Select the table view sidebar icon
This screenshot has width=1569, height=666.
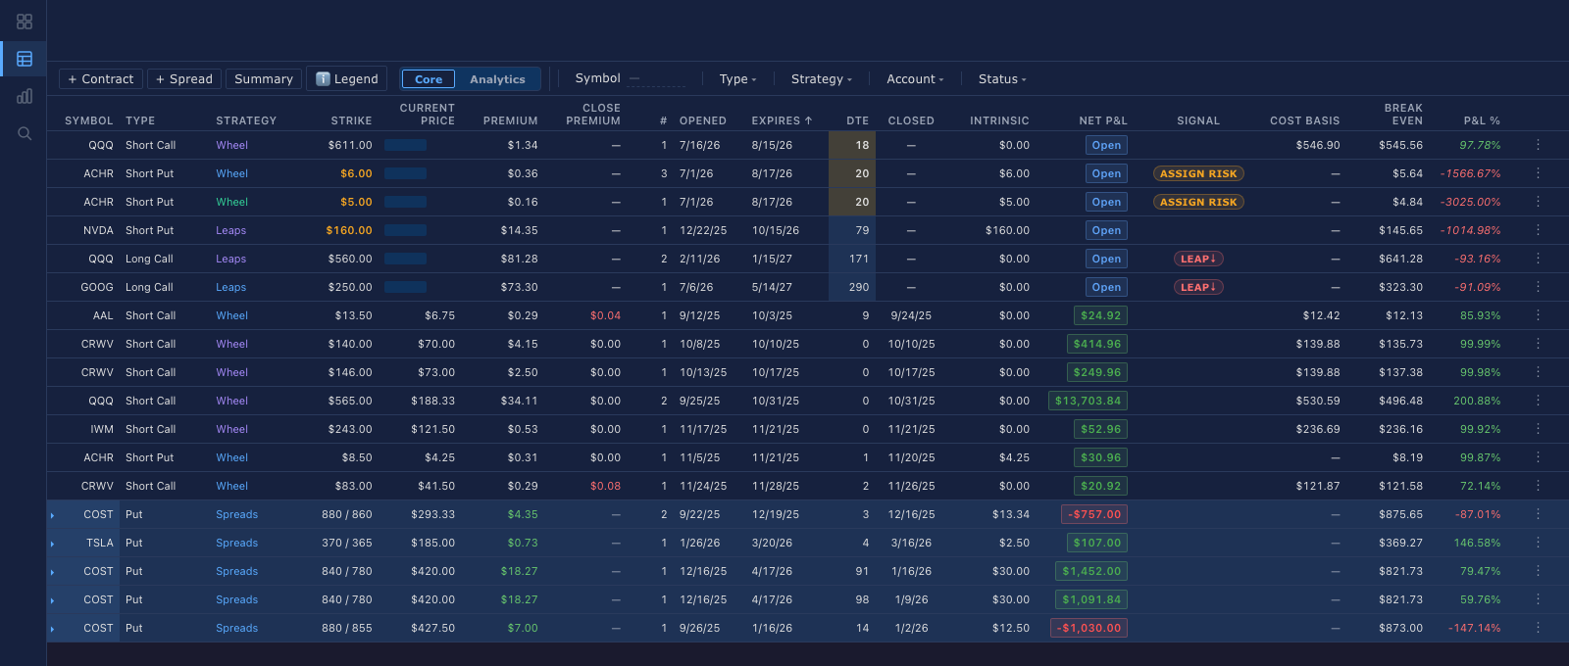(25, 59)
